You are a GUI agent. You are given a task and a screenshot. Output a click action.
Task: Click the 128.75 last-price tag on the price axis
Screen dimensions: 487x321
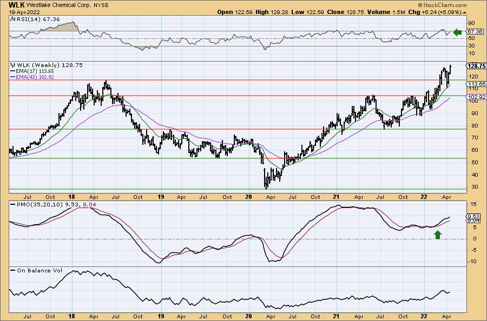click(x=476, y=66)
